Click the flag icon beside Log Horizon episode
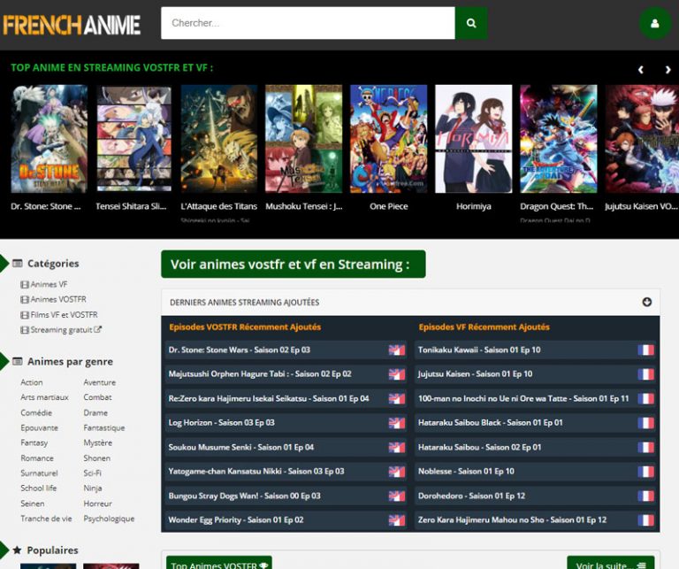679x569 pixels. point(396,423)
